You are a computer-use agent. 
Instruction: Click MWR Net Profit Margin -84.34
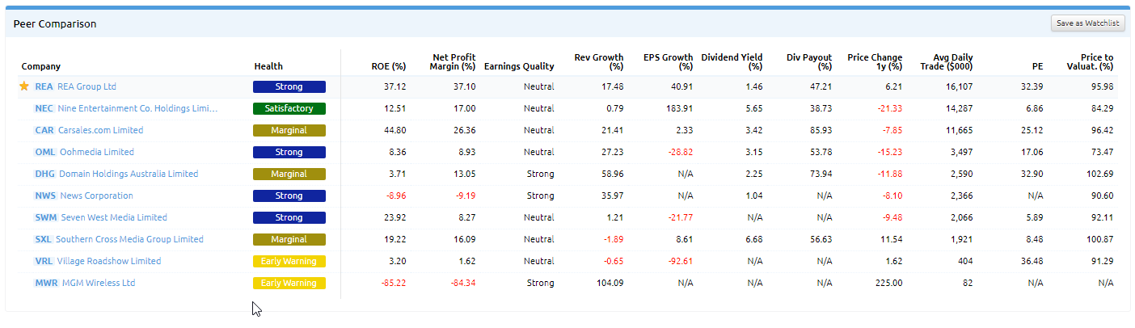pos(462,283)
